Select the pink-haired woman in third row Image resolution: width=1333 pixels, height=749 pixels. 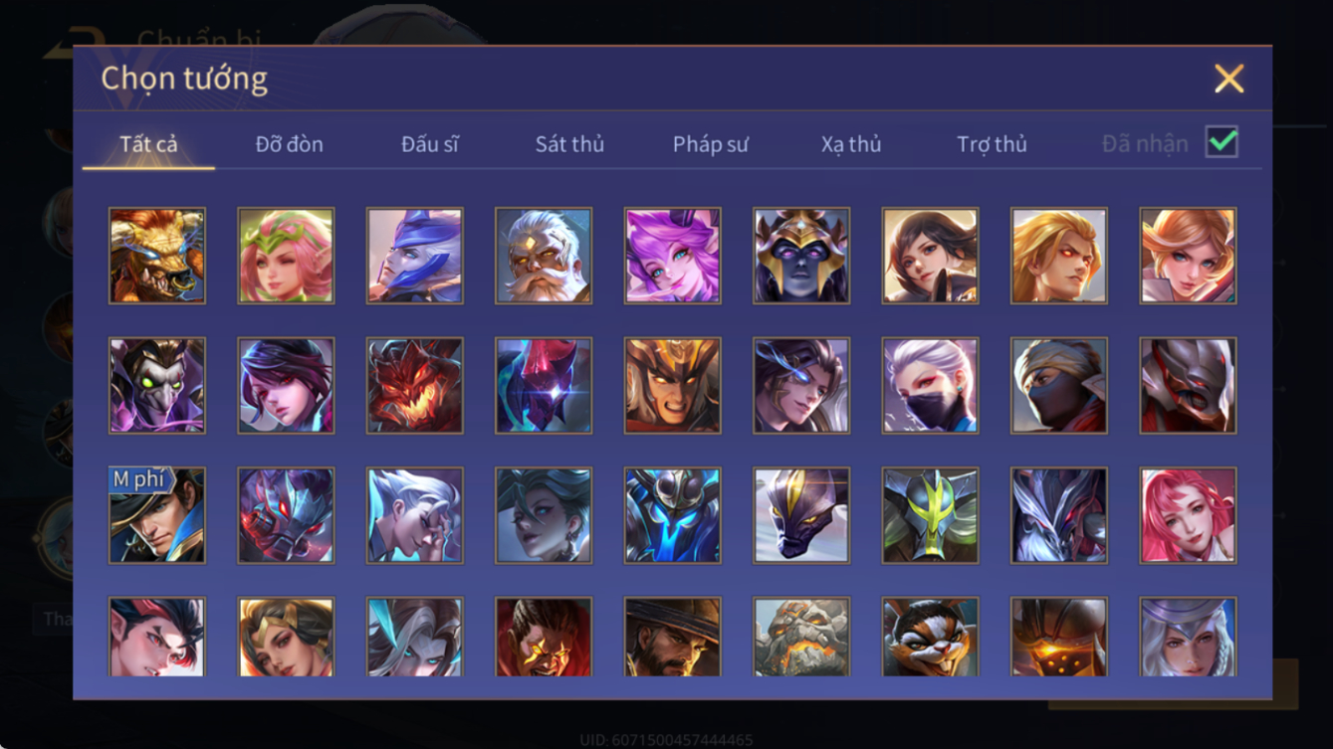1189,515
